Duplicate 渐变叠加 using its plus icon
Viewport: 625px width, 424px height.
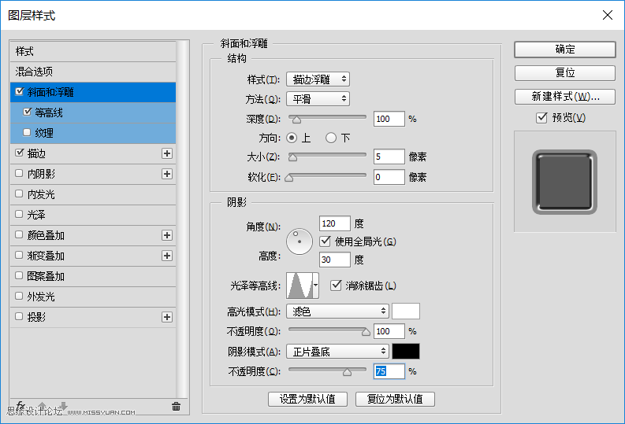point(166,256)
